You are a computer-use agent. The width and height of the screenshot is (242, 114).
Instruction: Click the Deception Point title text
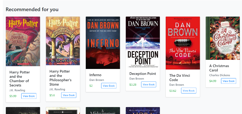click(x=143, y=74)
